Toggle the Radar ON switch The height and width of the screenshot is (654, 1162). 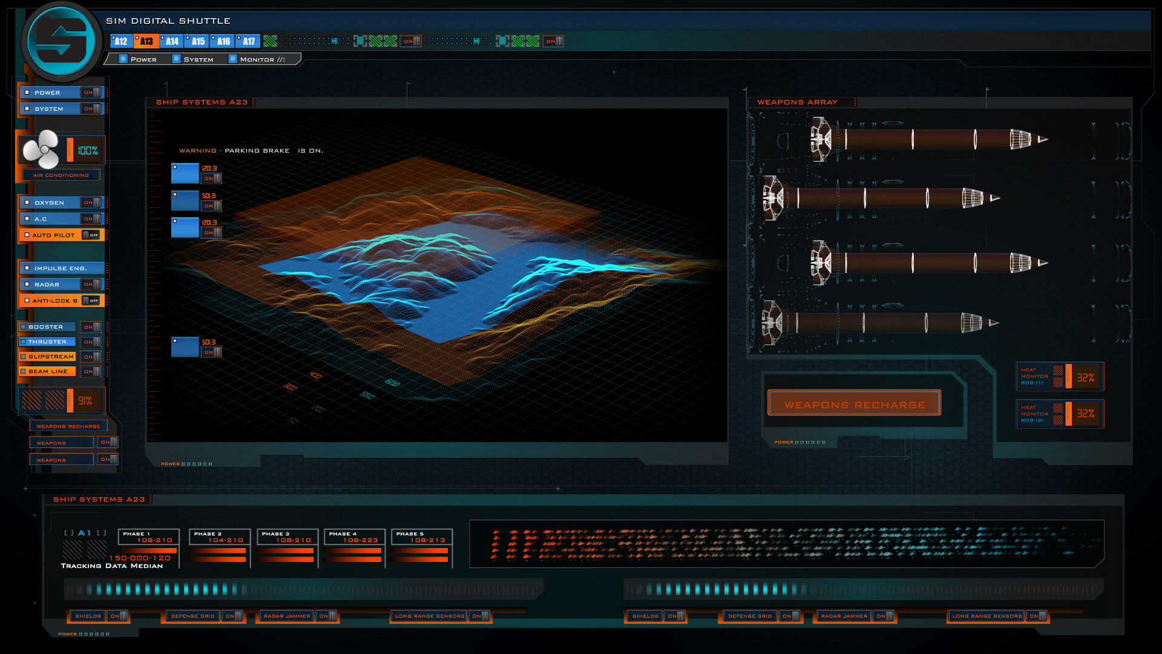click(92, 285)
